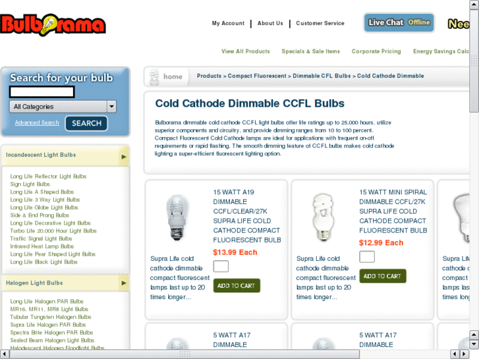Click the Bulborama logo
Image resolution: width=479 pixels, height=359 pixels.
(x=53, y=24)
